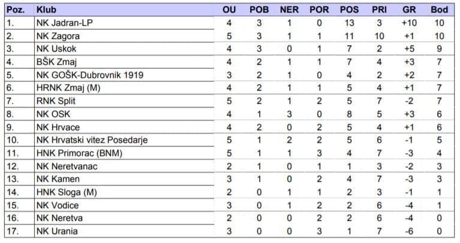Click the GR column header
Screen dimensions: 460x243
tap(409, 10)
